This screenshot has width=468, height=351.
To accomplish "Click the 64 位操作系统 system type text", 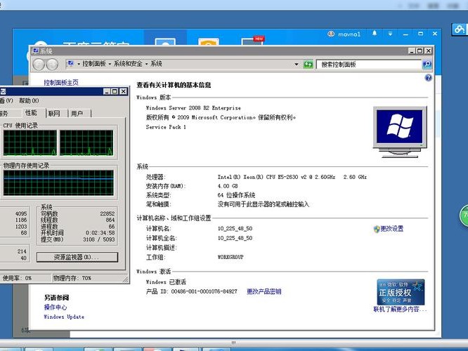I will click(x=236, y=195).
